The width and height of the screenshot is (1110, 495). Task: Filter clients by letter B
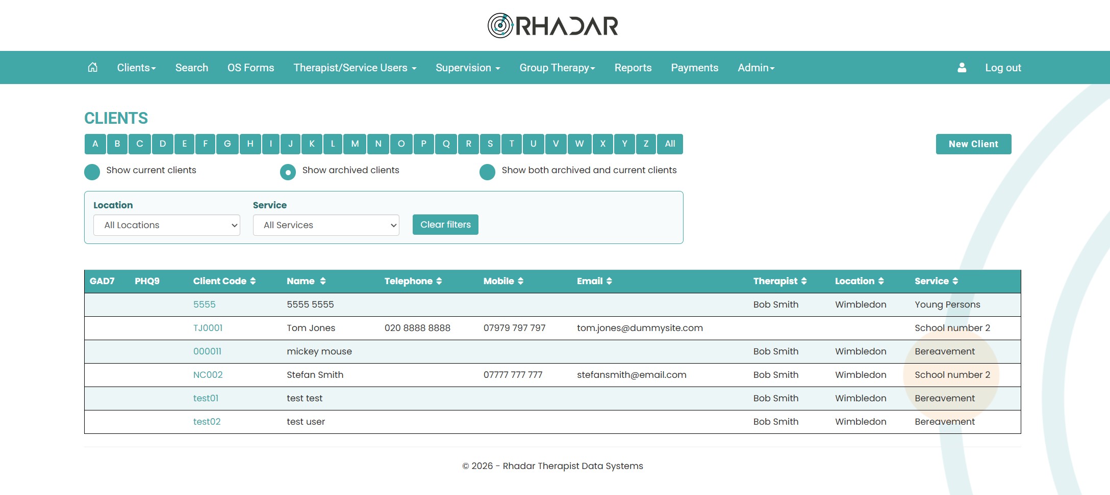[x=117, y=144]
